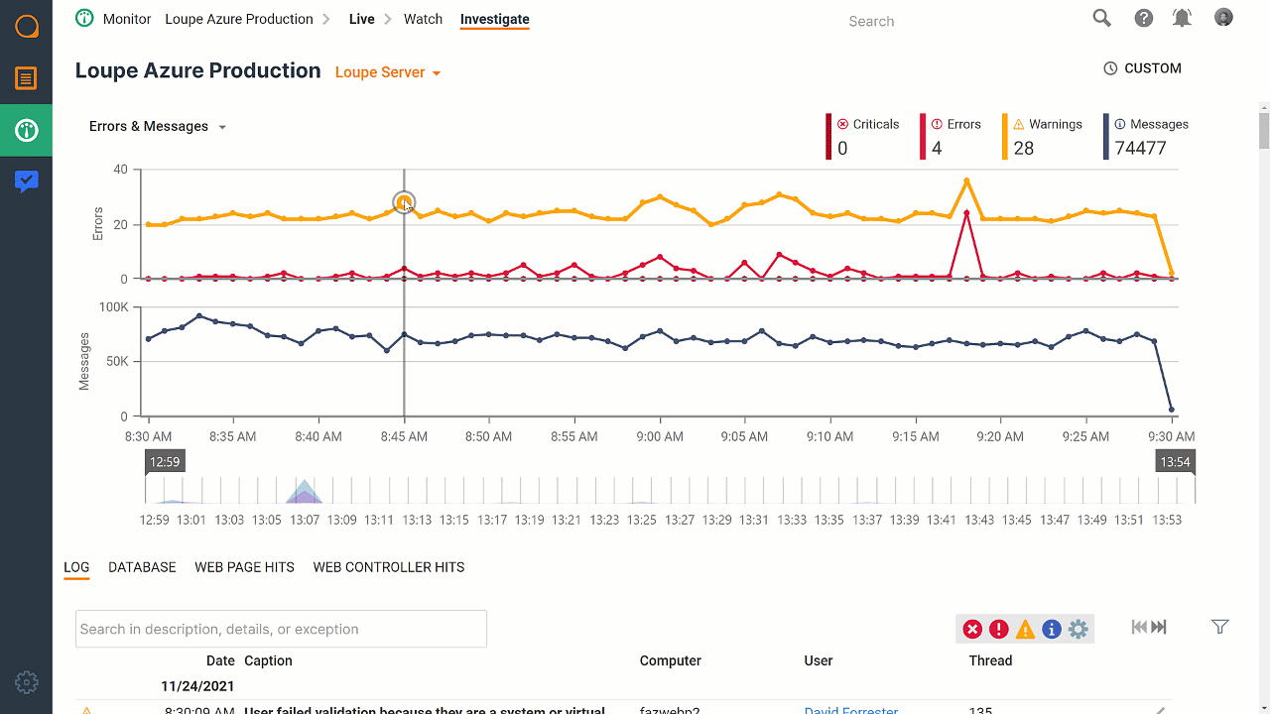Click the 13:25 timeline label
The height and width of the screenshot is (714, 1270).
(642, 520)
